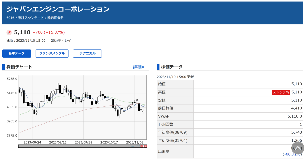
Task: Click the 年初来安値(01/04) row label
Action: click(x=173, y=140)
